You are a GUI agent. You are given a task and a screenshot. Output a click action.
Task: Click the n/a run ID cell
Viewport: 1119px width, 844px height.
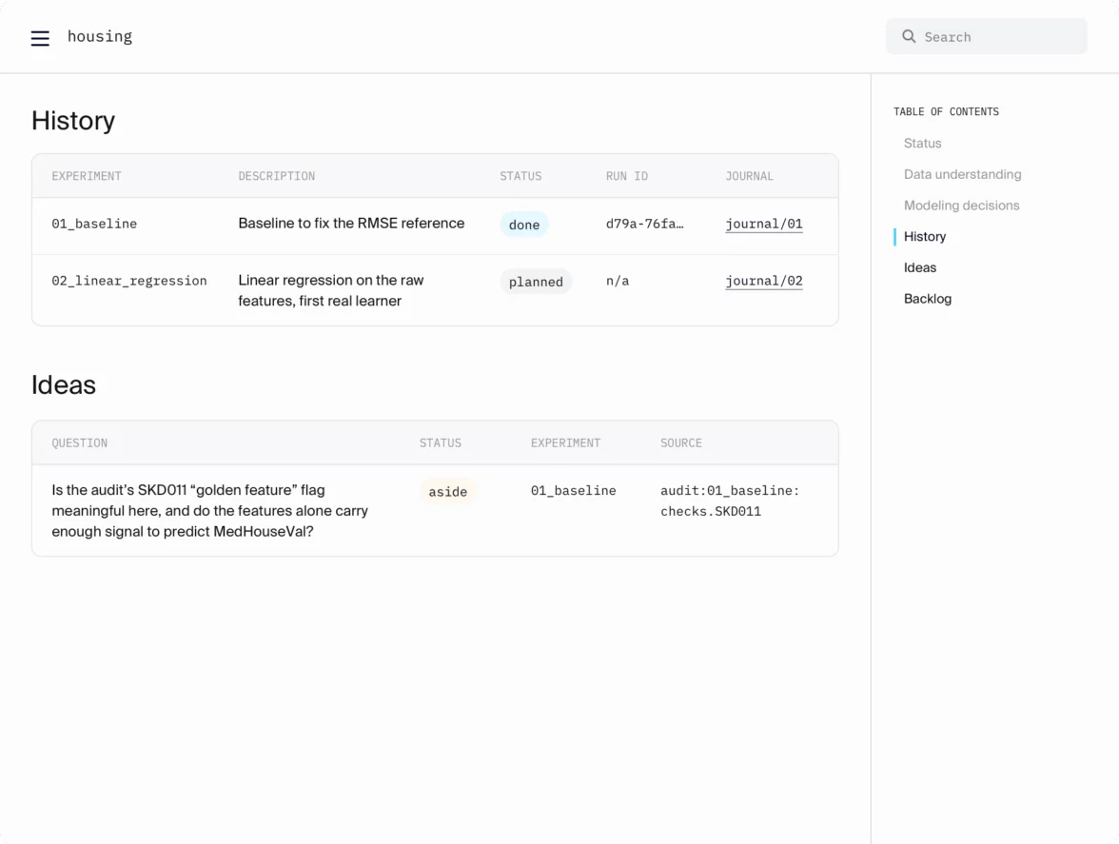coord(618,281)
